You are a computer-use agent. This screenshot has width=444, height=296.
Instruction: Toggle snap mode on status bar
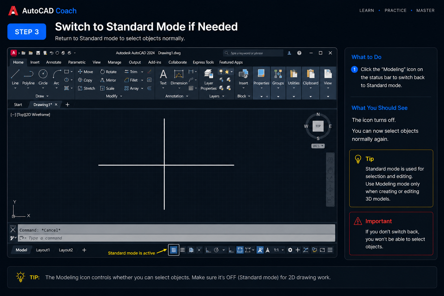point(191,250)
